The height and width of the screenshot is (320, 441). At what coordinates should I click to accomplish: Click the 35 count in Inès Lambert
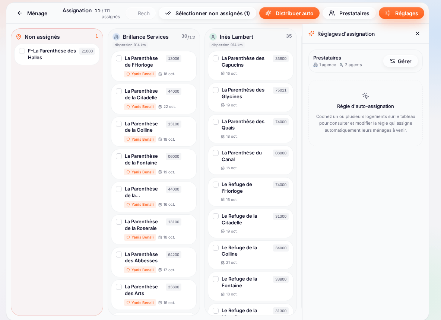(x=289, y=36)
